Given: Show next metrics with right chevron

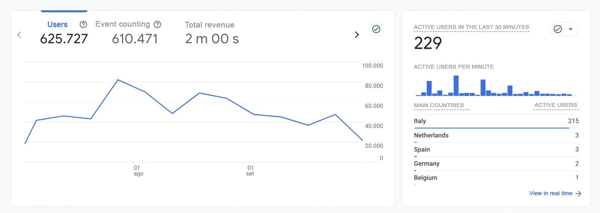Looking at the screenshot, I should pyautogui.click(x=357, y=35).
